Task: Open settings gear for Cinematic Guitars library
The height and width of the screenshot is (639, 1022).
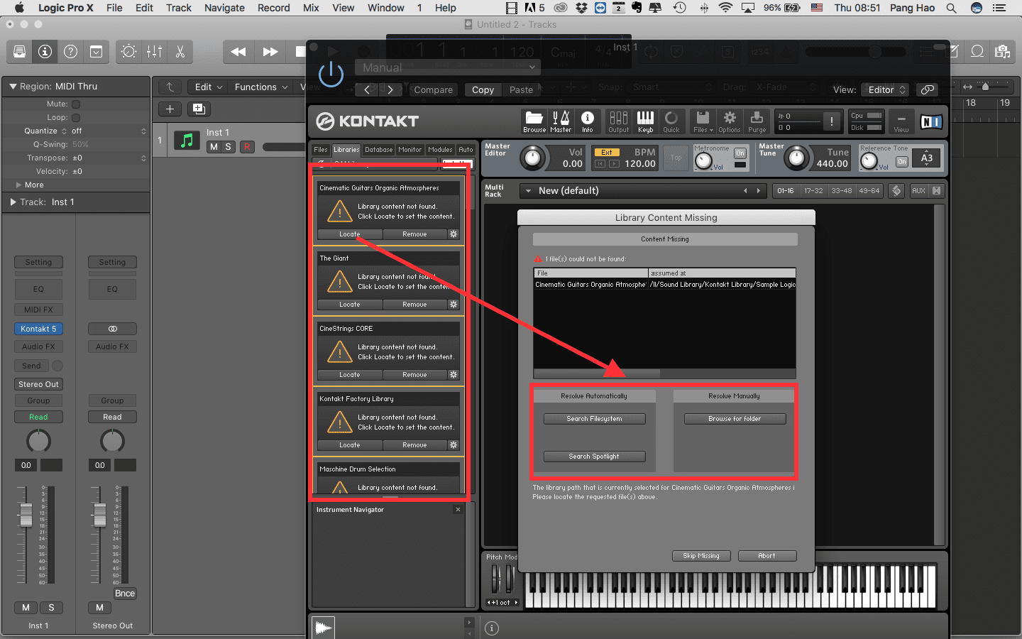Action: tap(454, 234)
